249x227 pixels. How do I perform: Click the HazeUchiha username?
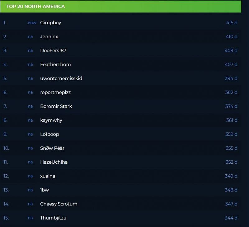54,162
